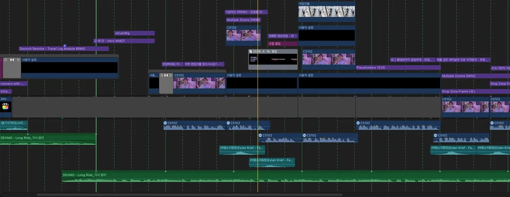
Task: Click the connect with title clip
Action: point(14,83)
